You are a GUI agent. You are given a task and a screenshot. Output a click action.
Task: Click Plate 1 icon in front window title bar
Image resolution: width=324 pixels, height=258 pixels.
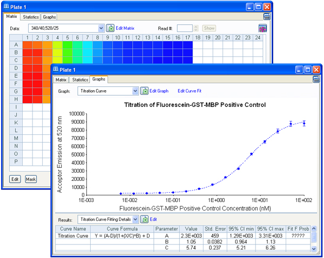pyautogui.click(x=56, y=70)
